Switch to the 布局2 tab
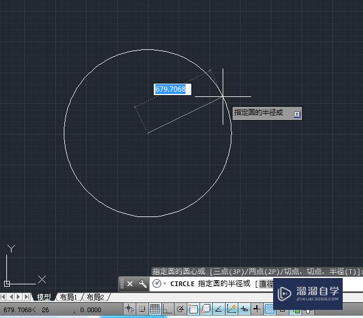 click(x=95, y=297)
